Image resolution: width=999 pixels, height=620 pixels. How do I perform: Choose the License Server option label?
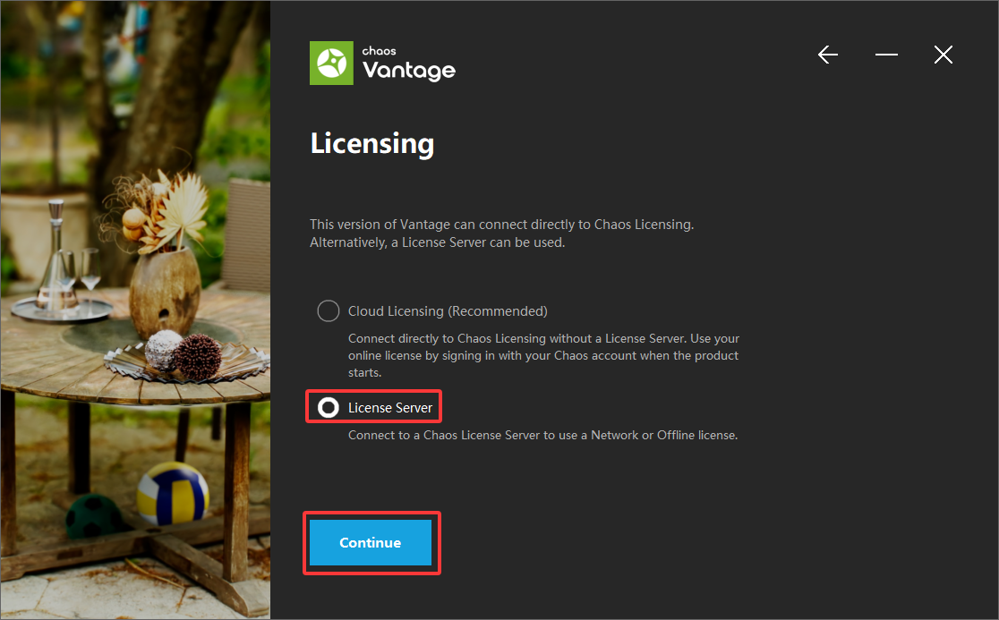coord(390,407)
